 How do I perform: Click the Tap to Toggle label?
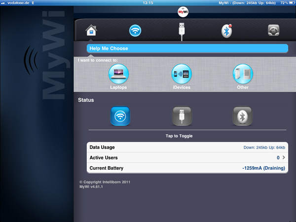coord(179,136)
